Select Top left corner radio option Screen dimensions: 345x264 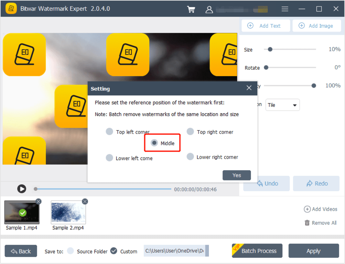[109, 132]
